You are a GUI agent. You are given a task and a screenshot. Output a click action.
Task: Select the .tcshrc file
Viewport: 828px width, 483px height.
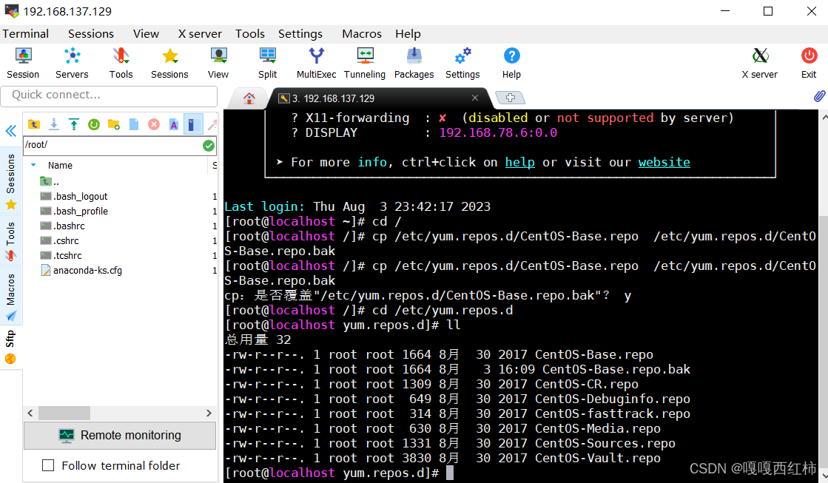[x=61, y=255]
